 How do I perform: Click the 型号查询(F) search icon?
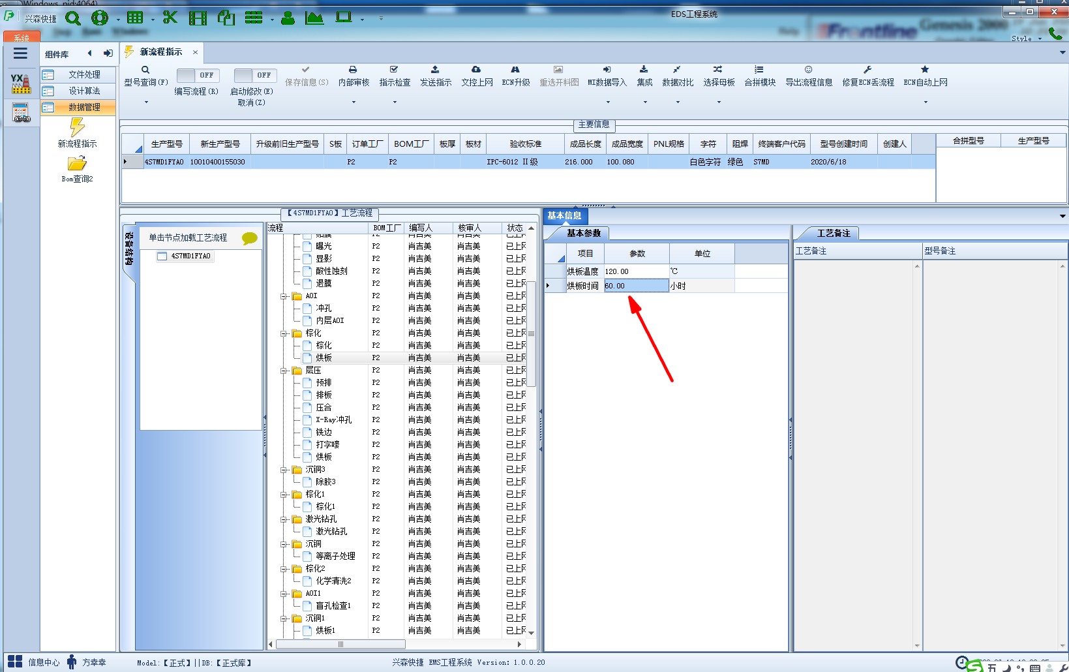tap(145, 69)
